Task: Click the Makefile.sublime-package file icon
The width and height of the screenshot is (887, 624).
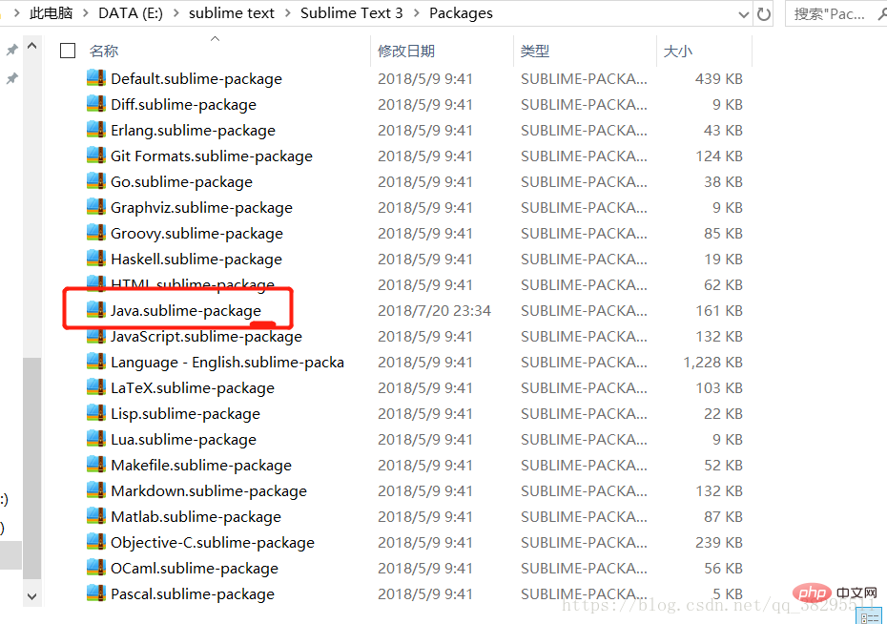Action: [96, 465]
